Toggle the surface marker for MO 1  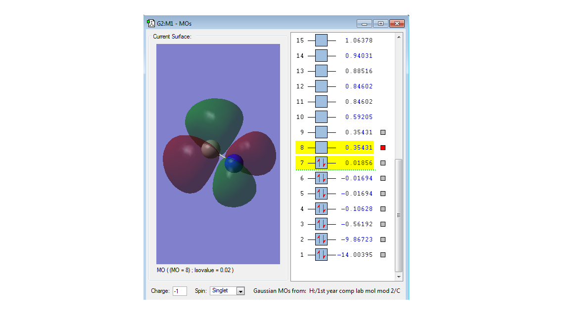pyautogui.click(x=383, y=255)
